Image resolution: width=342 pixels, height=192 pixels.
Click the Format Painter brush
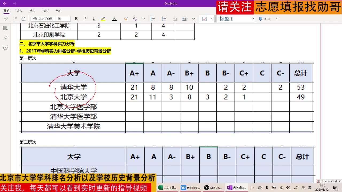126,19
